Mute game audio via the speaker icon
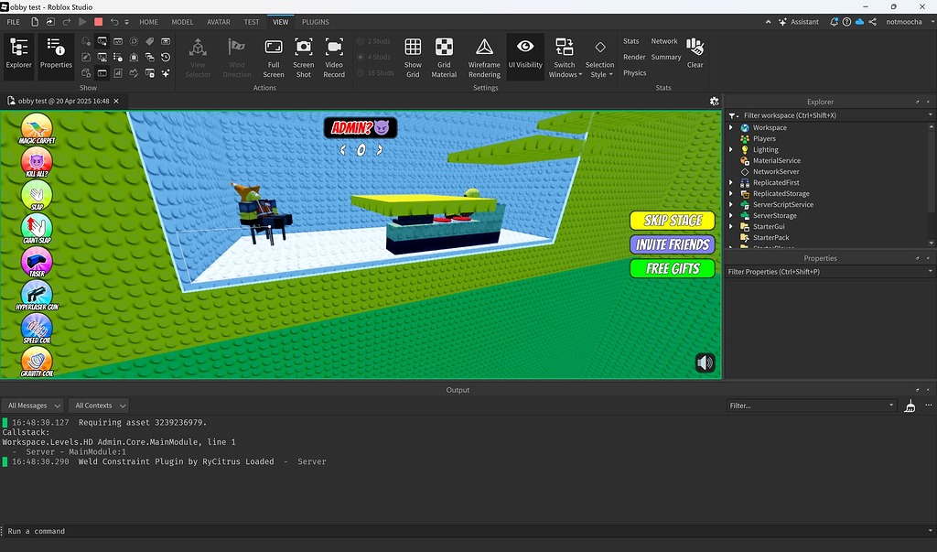 point(704,362)
